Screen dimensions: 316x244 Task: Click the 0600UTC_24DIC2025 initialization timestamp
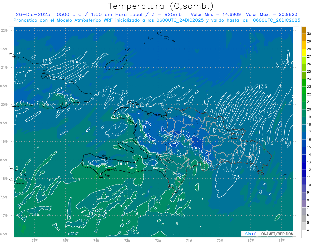pyautogui.click(x=180, y=20)
